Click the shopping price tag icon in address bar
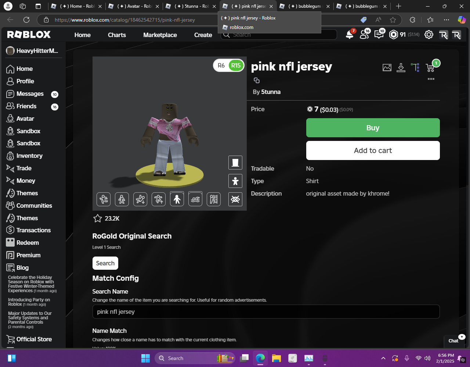Image resolution: width=470 pixels, height=367 pixels. [364, 20]
